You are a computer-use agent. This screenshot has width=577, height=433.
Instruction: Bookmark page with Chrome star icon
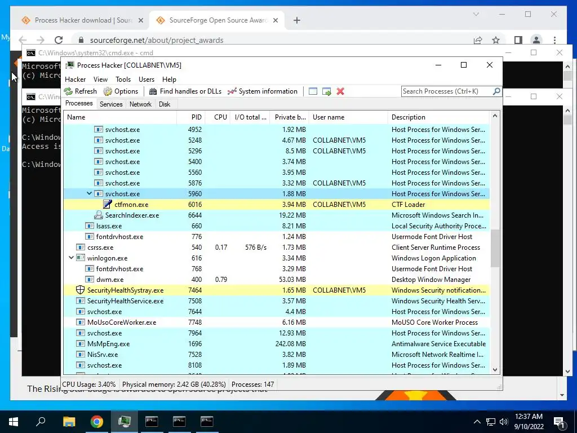click(496, 40)
